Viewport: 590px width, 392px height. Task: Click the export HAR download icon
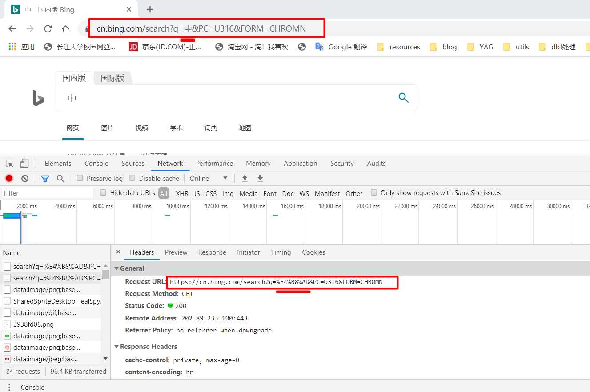point(261,178)
